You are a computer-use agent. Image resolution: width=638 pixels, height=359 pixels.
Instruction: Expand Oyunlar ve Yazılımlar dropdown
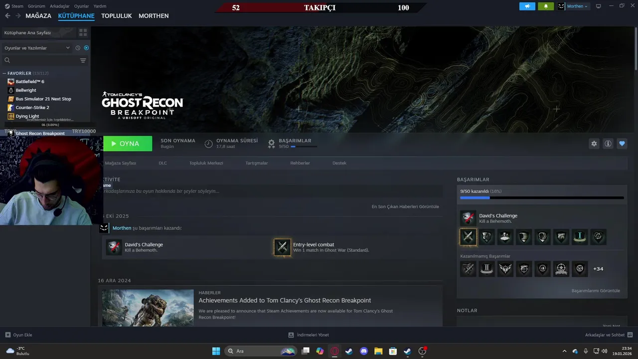coord(37,48)
